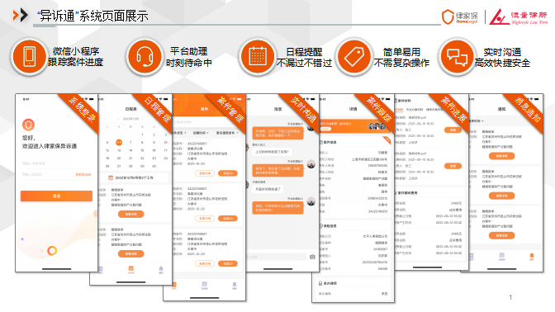Click 案件信息 section header on detail screen

coord(328,142)
